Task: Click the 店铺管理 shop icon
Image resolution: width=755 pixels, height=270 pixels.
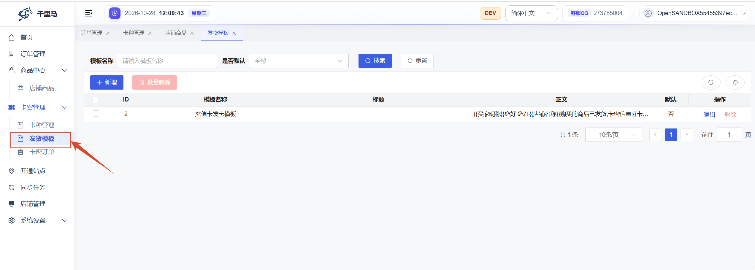Action: 12,204
